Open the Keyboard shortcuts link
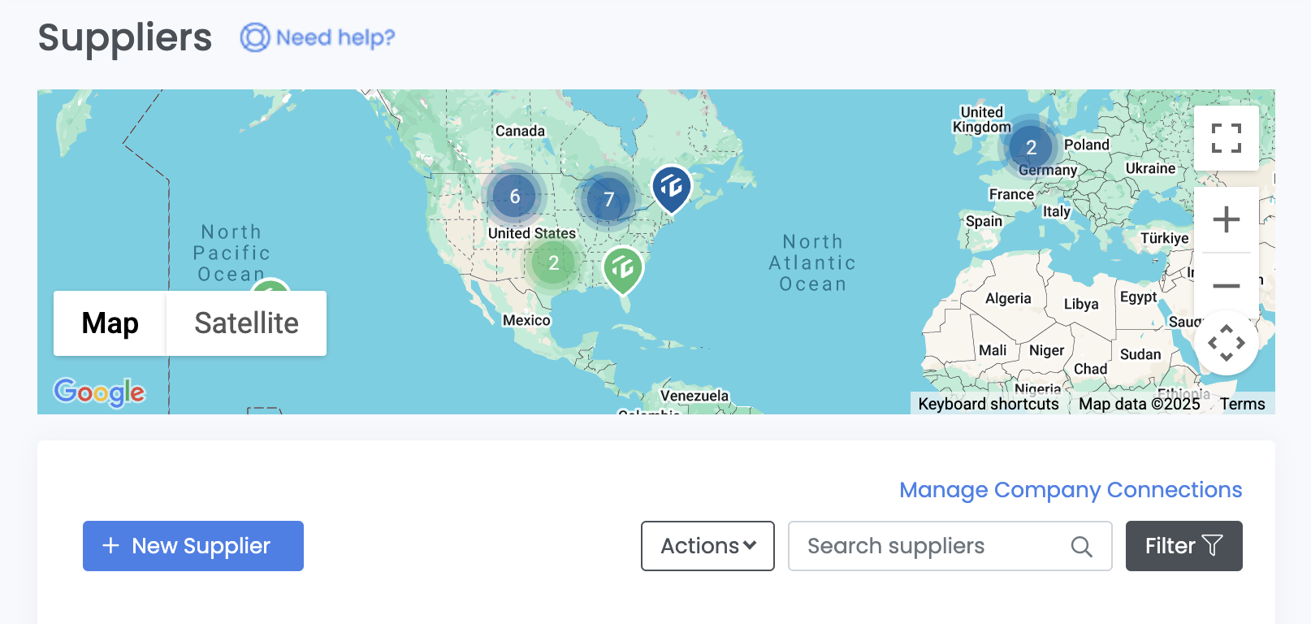Screen dimensions: 1311x624 [988, 404]
